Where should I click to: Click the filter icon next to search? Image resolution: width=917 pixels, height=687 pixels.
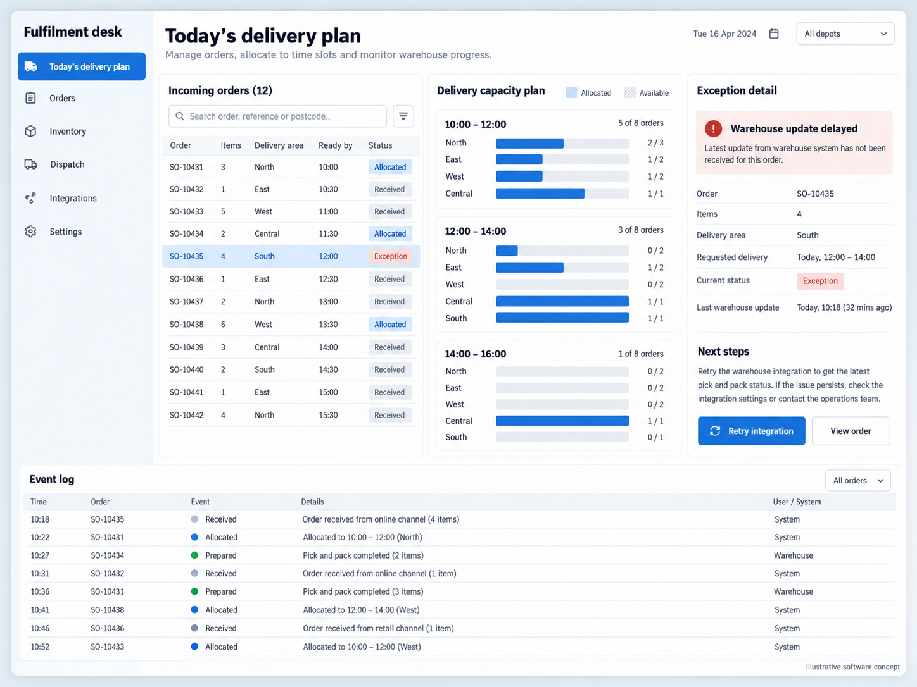403,116
